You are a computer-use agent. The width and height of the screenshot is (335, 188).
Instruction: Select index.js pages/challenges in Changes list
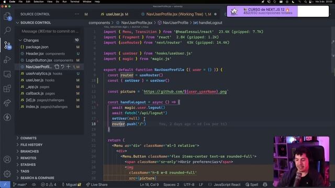tap(49, 107)
